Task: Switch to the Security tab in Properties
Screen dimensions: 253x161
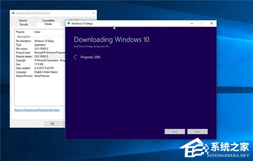Action: pos(24,24)
